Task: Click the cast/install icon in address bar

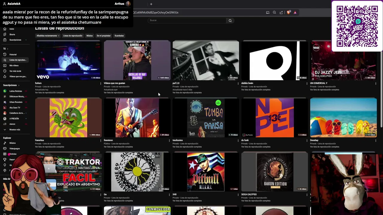Action: click(268, 13)
